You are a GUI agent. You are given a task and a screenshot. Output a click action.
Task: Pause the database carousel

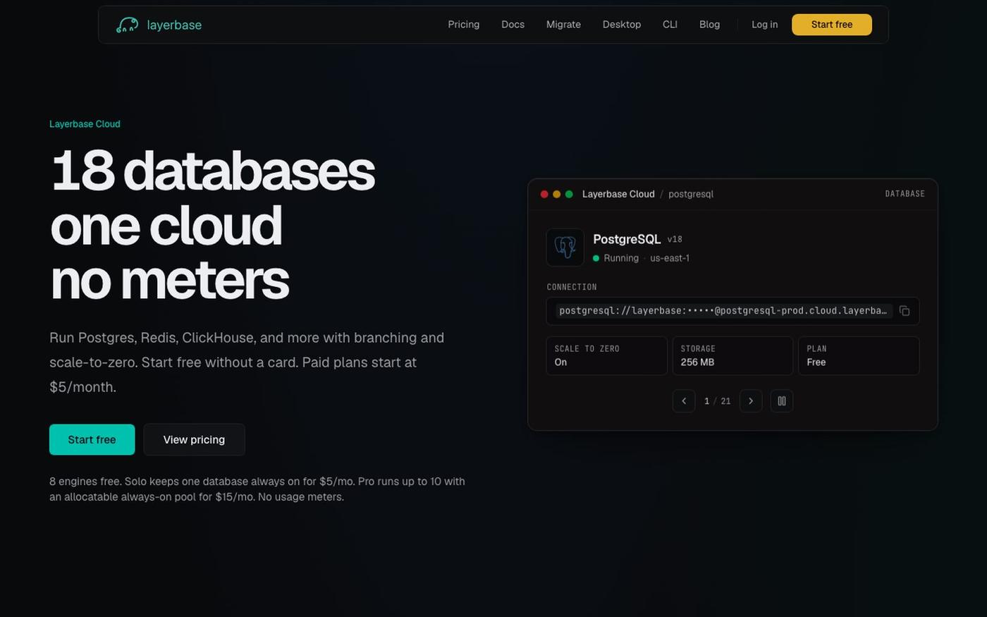(x=782, y=401)
